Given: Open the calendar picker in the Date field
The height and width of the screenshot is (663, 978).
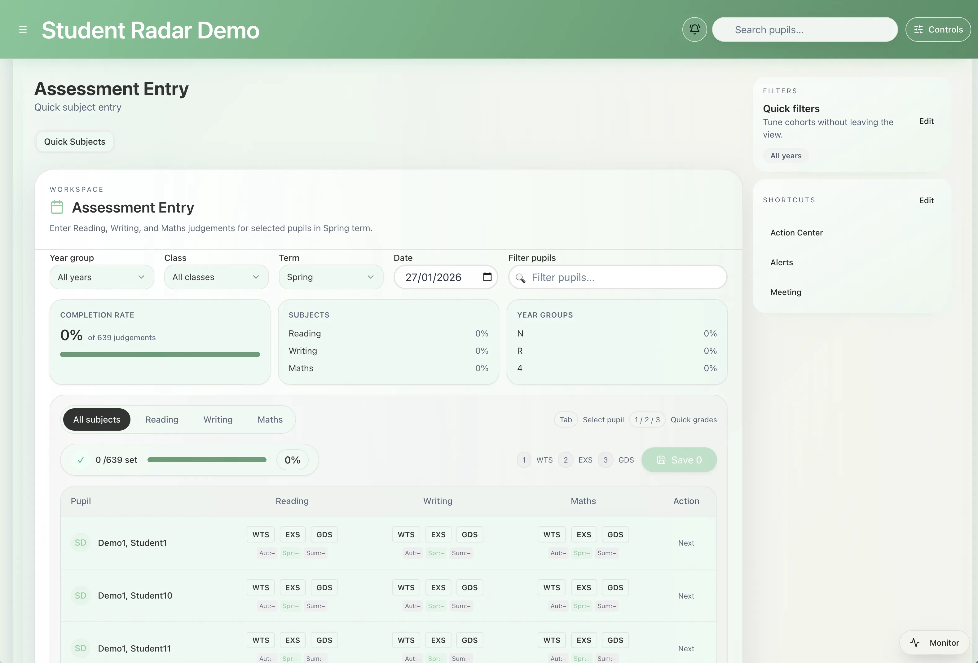Looking at the screenshot, I should (487, 277).
